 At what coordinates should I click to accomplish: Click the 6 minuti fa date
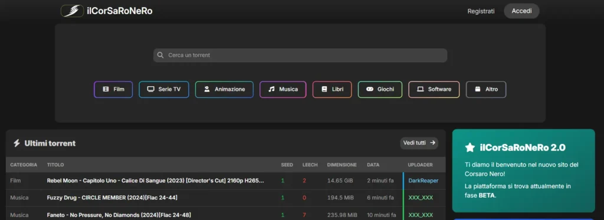(x=380, y=198)
